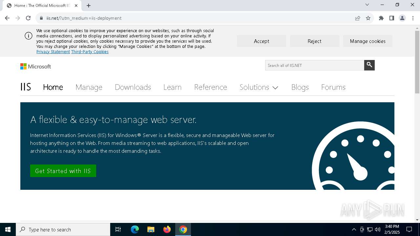
Task: Click the scrollbar down arrow
Action: [x=417, y=220]
